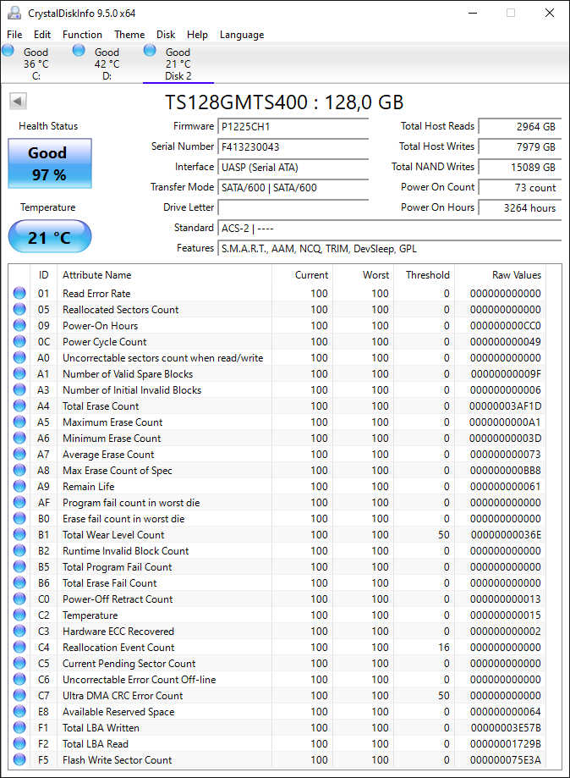
Task: Click status orb for disk D:
Action: 79,50
